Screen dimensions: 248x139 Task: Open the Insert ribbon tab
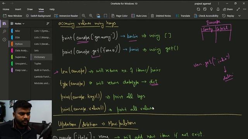[18, 9]
